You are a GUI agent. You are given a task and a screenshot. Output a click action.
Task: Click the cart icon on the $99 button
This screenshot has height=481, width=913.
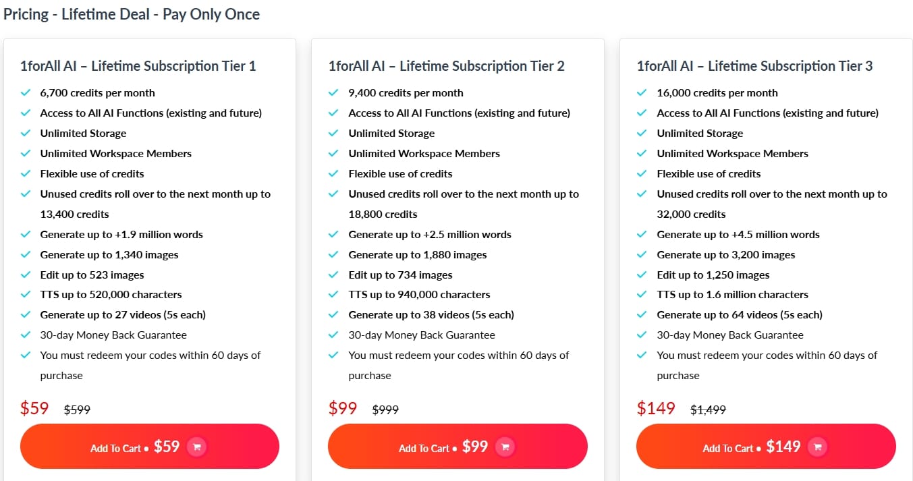505,447
